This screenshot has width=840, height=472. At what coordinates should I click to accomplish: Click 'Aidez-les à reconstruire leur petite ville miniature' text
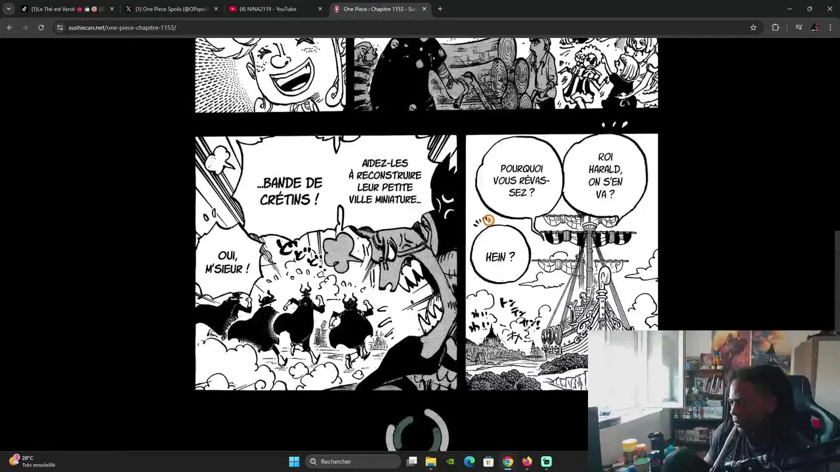[x=385, y=182]
